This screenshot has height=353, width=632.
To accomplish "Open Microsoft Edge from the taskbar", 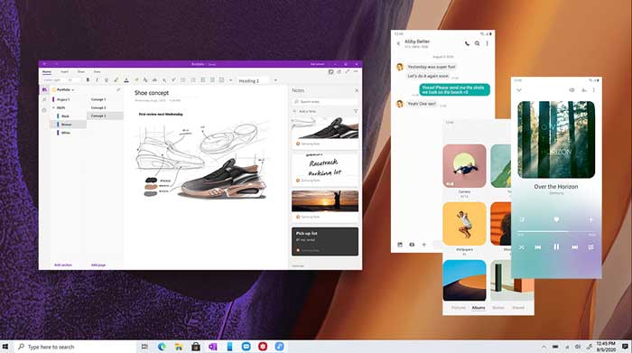I will click(162, 347).
